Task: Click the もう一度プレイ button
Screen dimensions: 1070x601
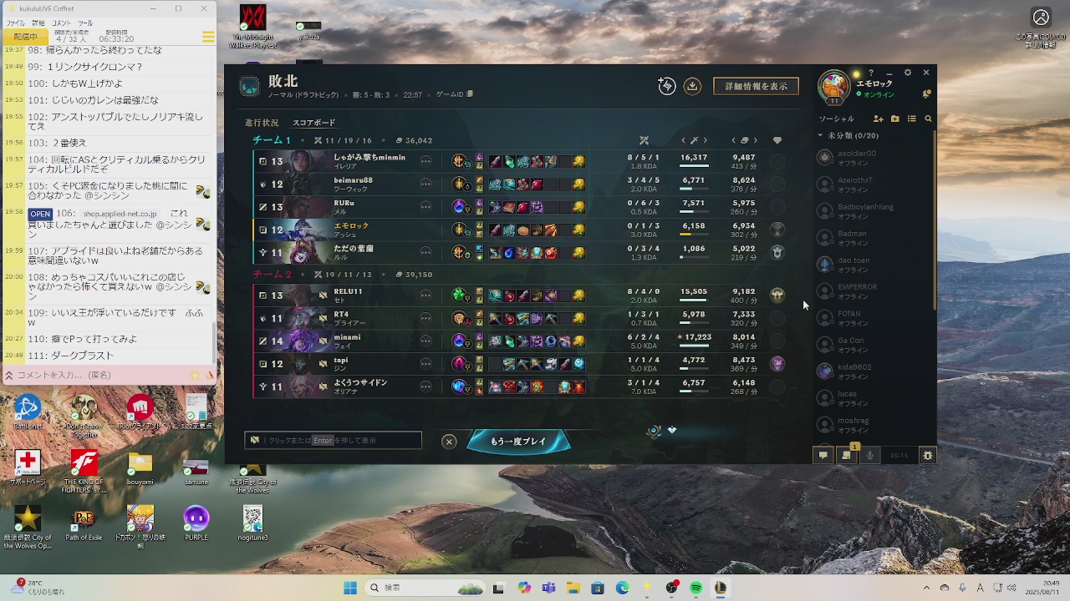Action: [x=518, y=442]
